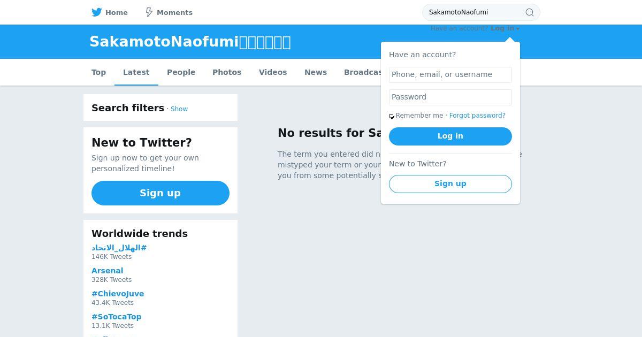Switch to the Top tab

98,72
